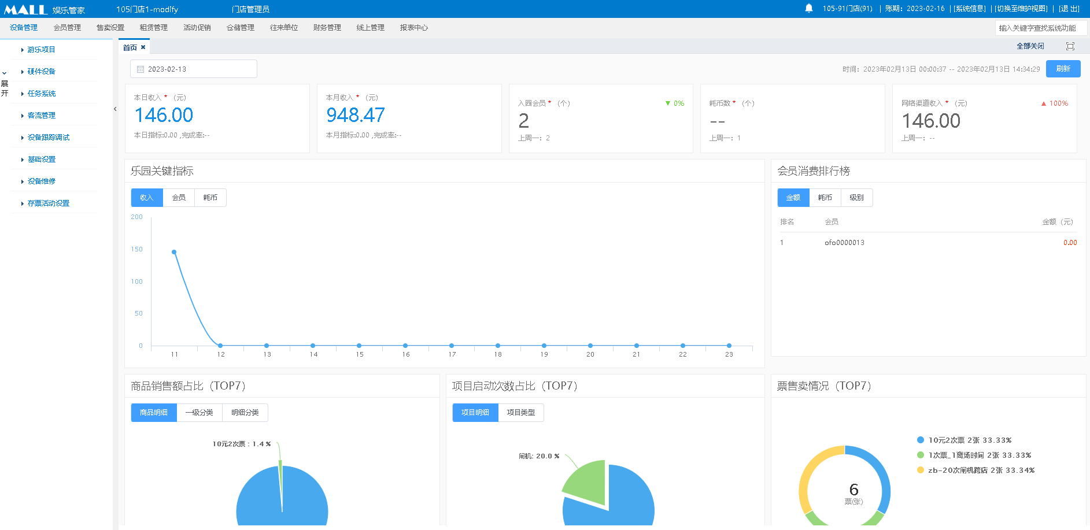This screenshot has width=1090, height=530.
Task: Select 商品明细 in 商品销售额占比
Action: [154, 413]
